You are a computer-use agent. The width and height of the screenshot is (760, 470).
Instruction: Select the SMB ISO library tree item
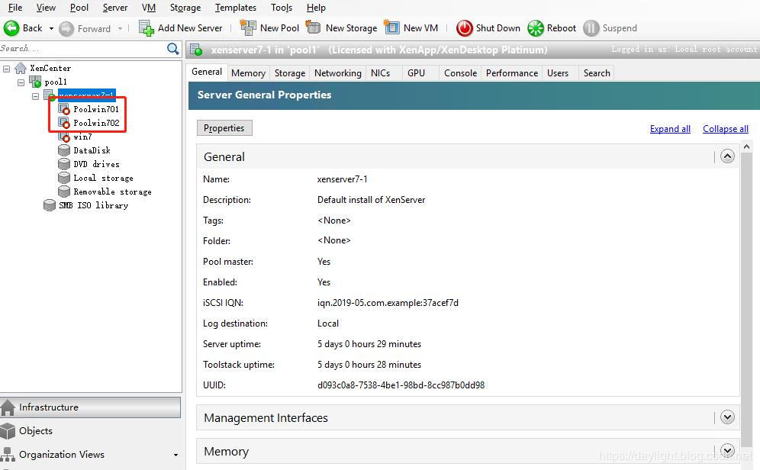point(94,205)
